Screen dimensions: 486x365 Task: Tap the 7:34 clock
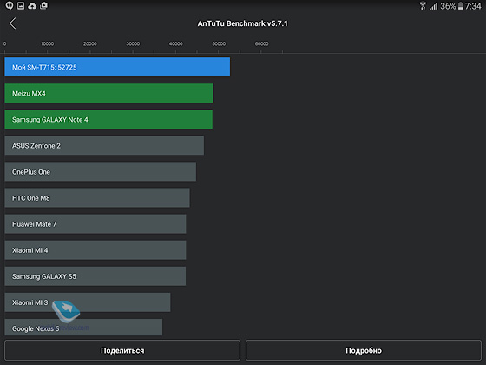coord(473,6)
